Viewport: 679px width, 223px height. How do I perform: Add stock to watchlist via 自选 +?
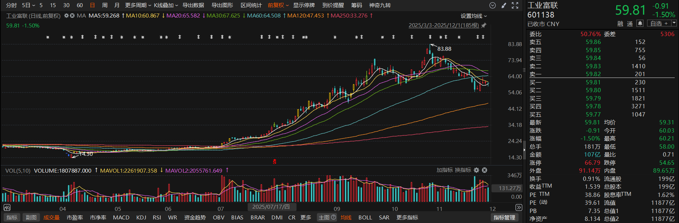click(659, 24)
